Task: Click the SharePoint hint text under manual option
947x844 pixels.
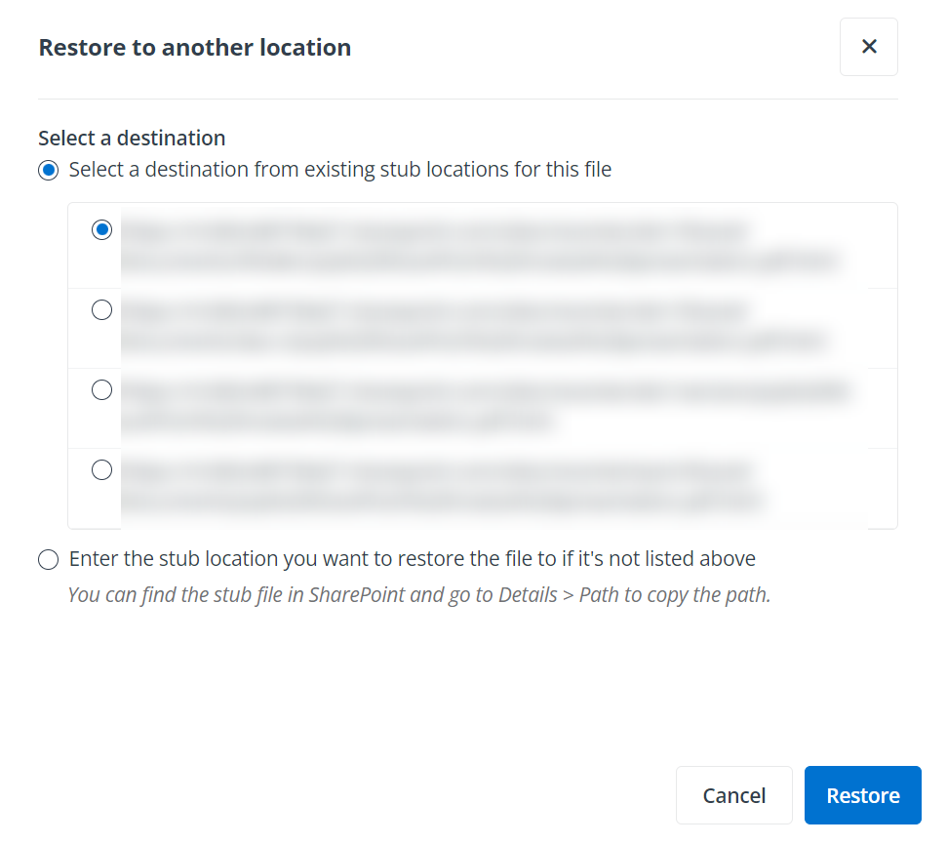Action: [x=419, y=594]
